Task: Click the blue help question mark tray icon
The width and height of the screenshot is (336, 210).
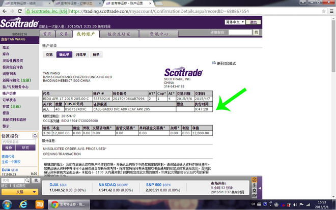Action: pyautogui.click(x=265, y=204)
